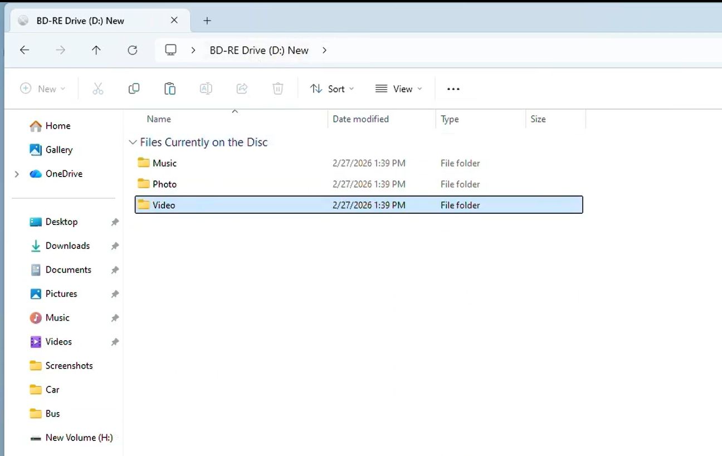The height and width of the screenshot is (456, 722).
Task: Click the Cut icon in toolbar
Action: [x=98, y=88]
